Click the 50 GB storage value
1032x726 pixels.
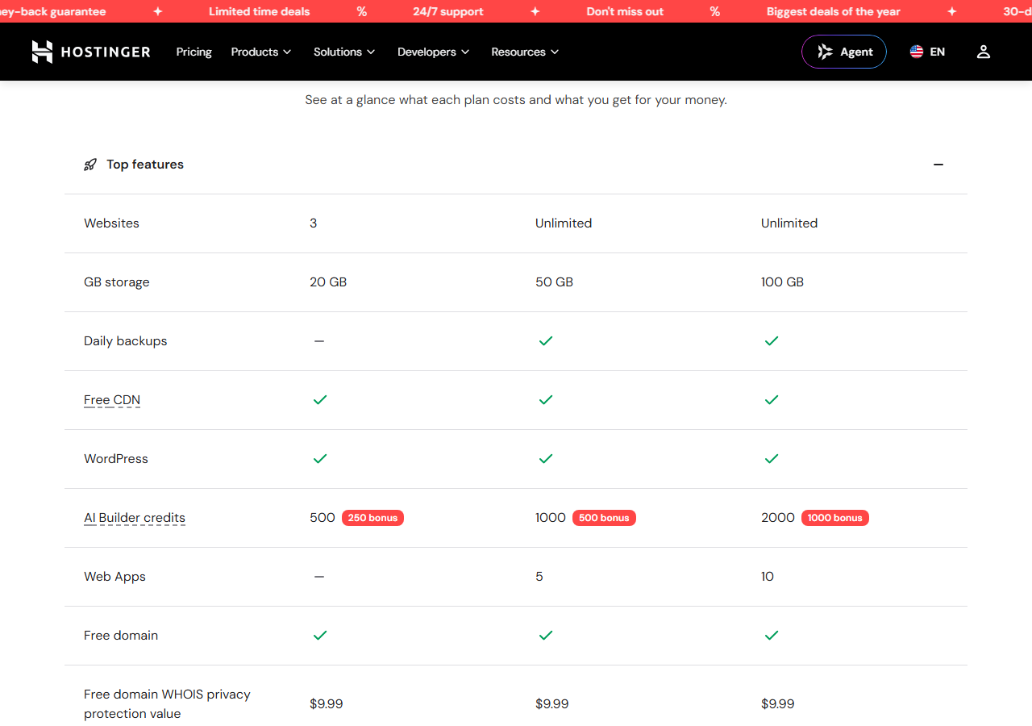pyautogui.click(x=554, y=282)
